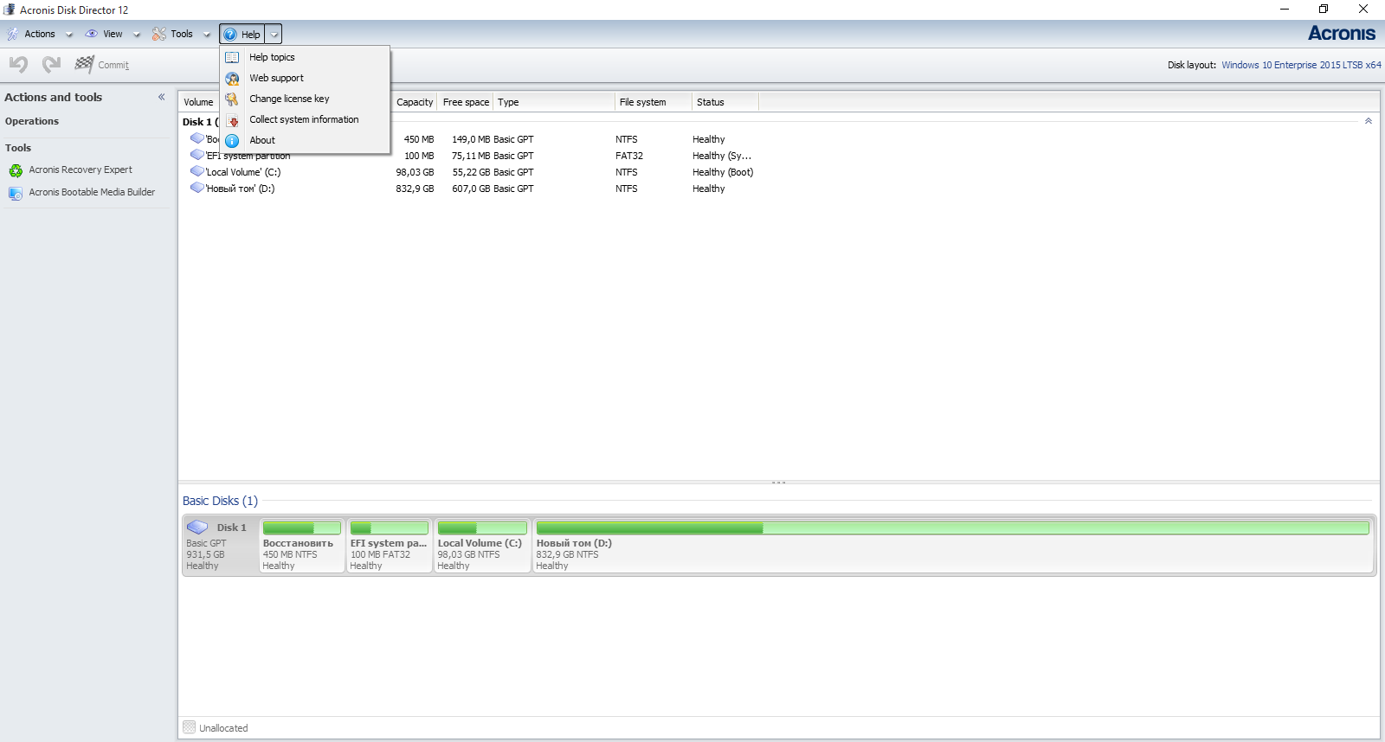Sort by Status column header
The height and width of the screenshot is (742, 1385).
coord(725,102)
